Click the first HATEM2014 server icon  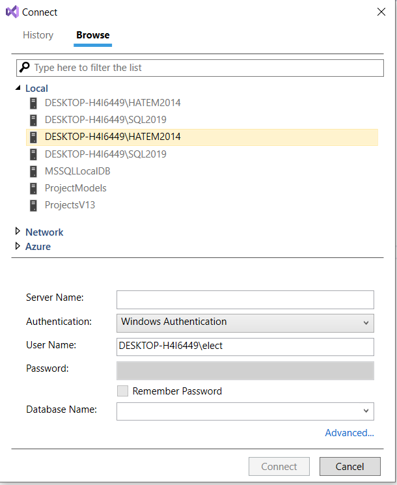(x=33, y=103)
